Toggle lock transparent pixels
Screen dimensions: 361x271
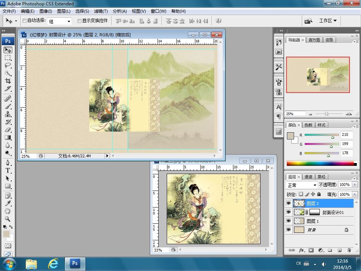tap(301, 194)
